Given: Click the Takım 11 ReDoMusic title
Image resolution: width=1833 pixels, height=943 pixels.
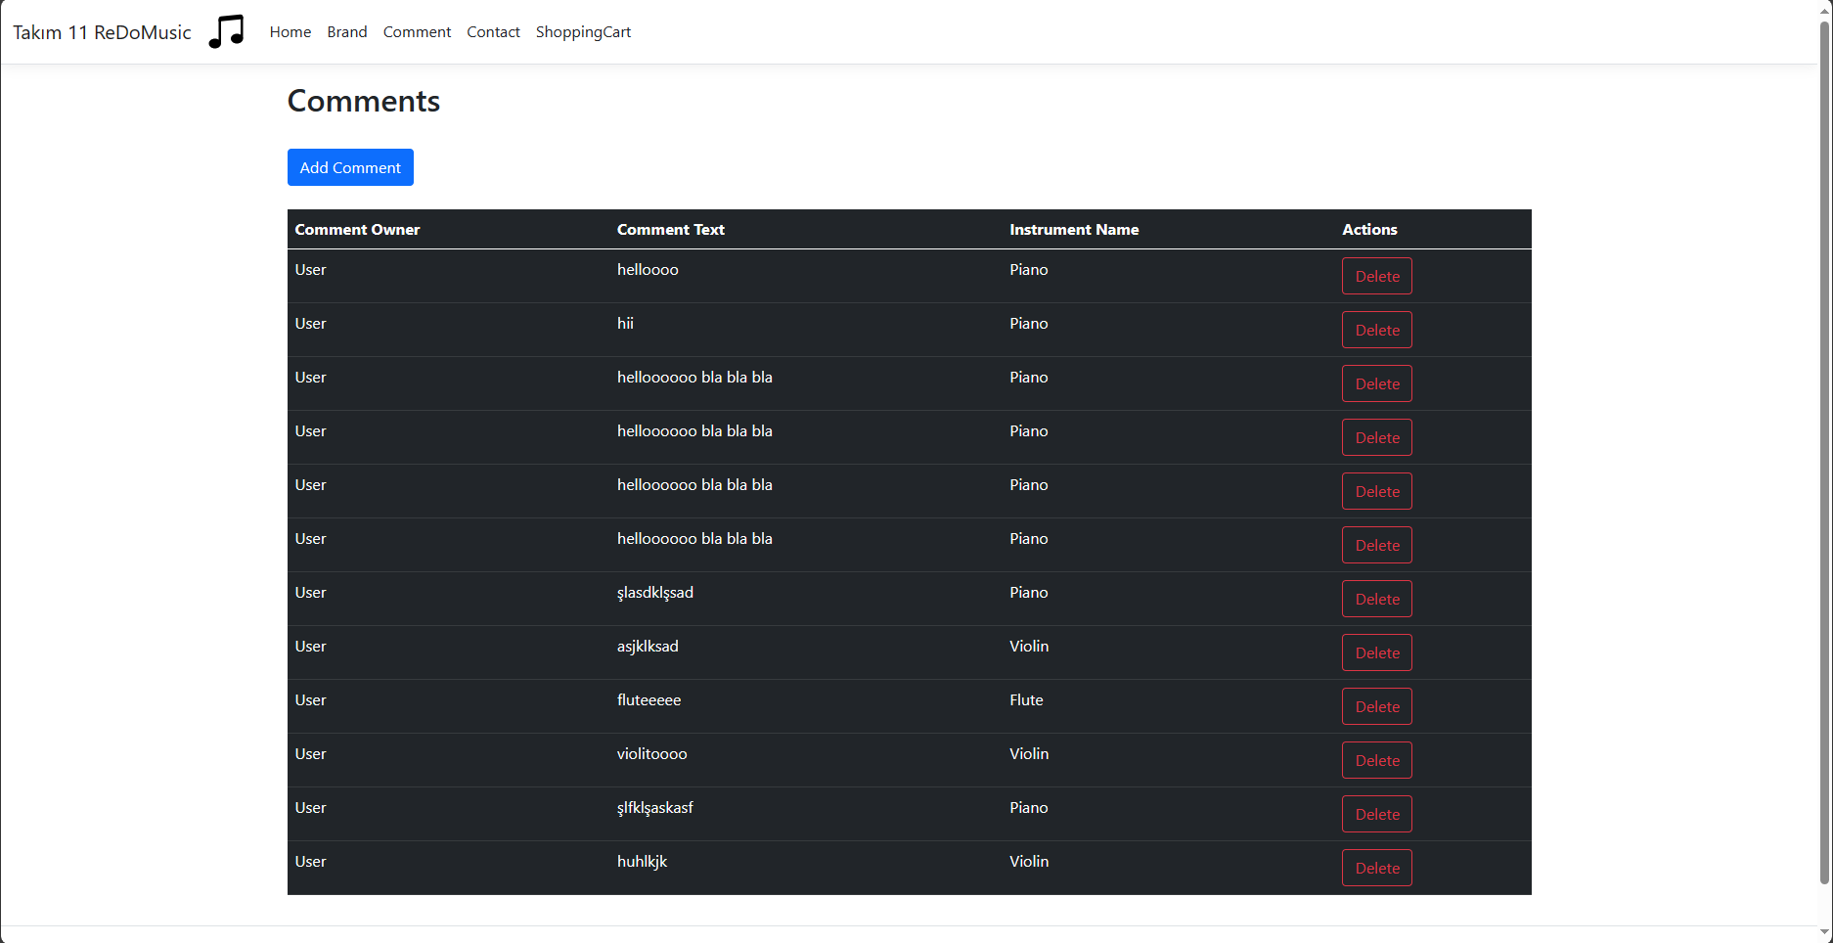Looking at the screenshot, I should (102, 31).
